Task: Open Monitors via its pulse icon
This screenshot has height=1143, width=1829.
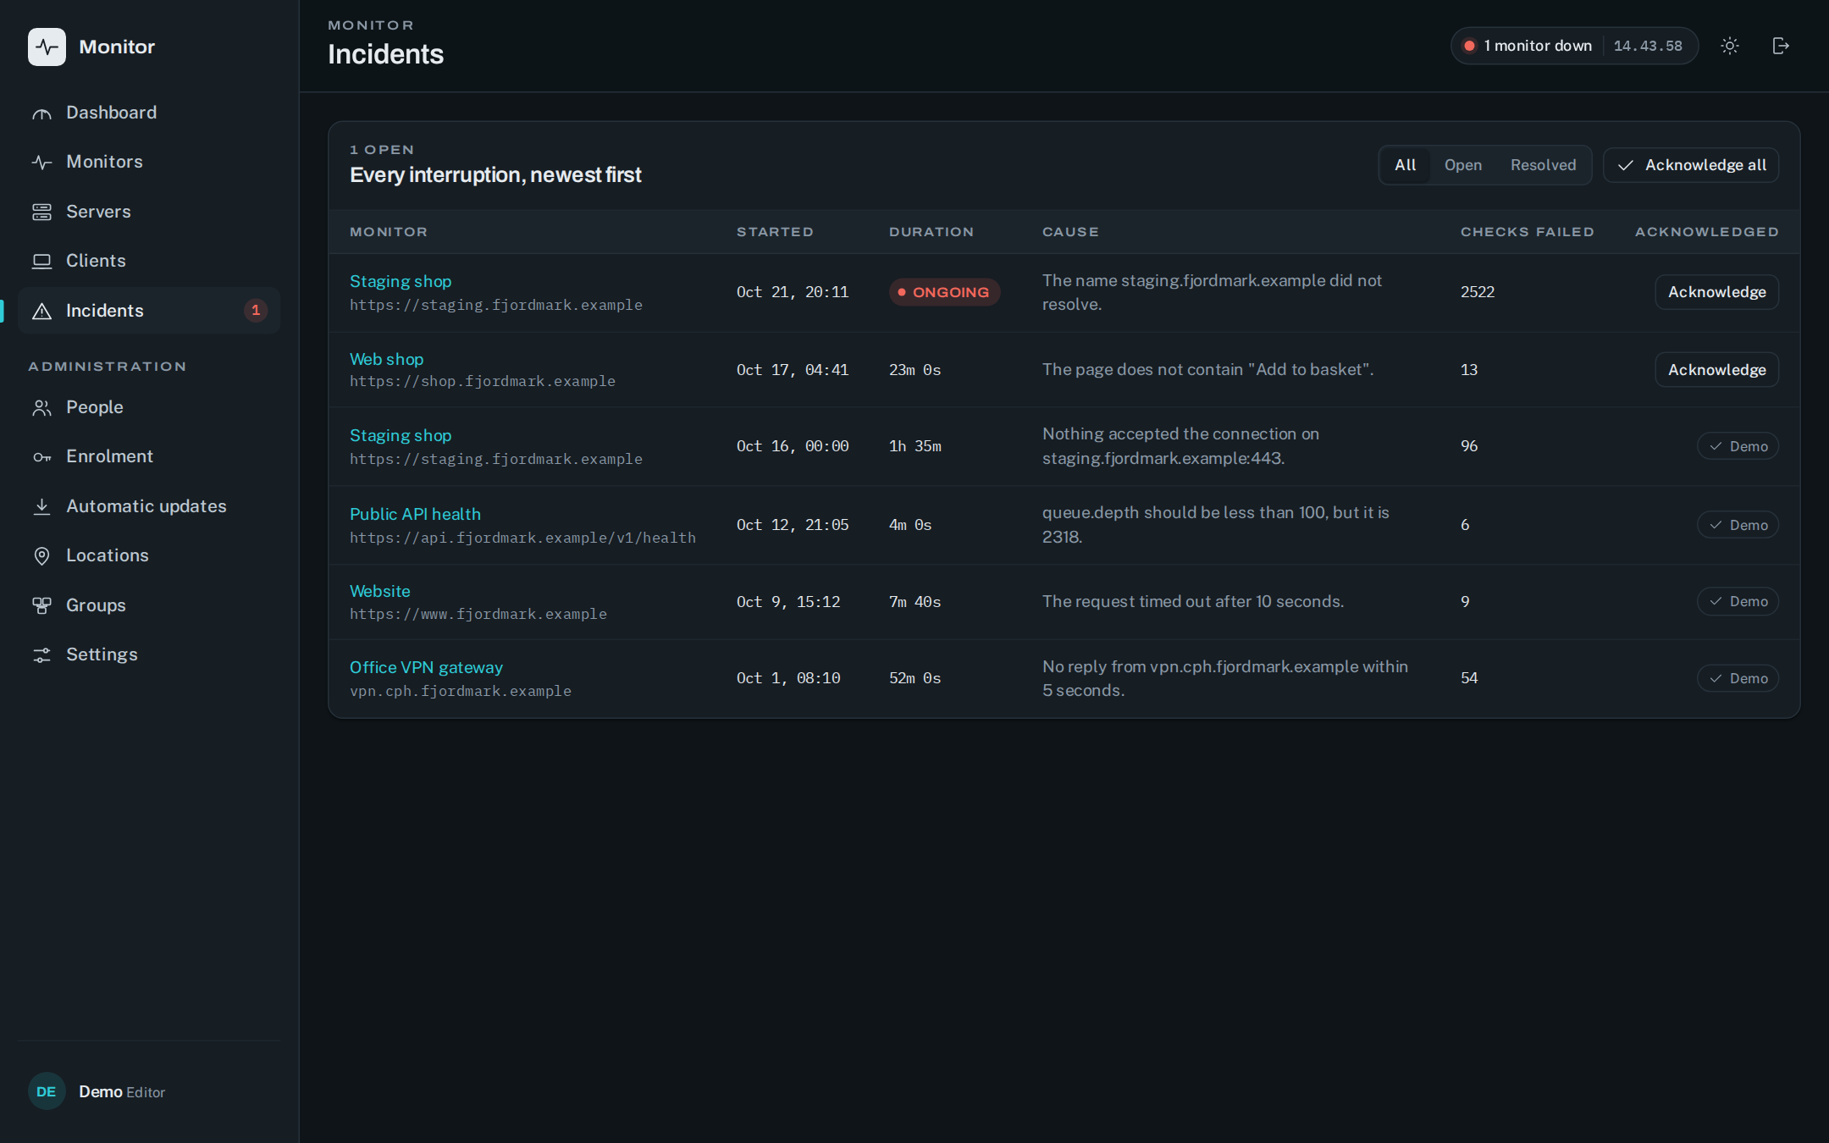Action: tap(41, 163)
